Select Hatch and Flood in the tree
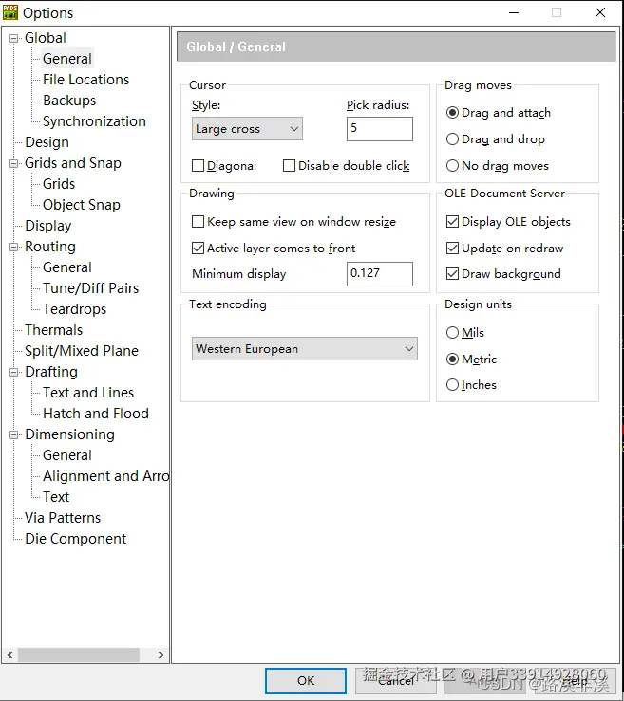 pyautogui.click(x=96, y=414)
